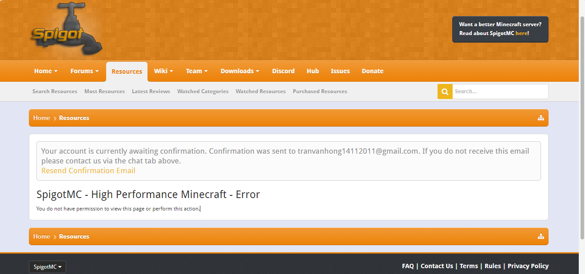Click the page vertical scrollbar
Viewport: 585px width, 274px height.
[582, 128]
